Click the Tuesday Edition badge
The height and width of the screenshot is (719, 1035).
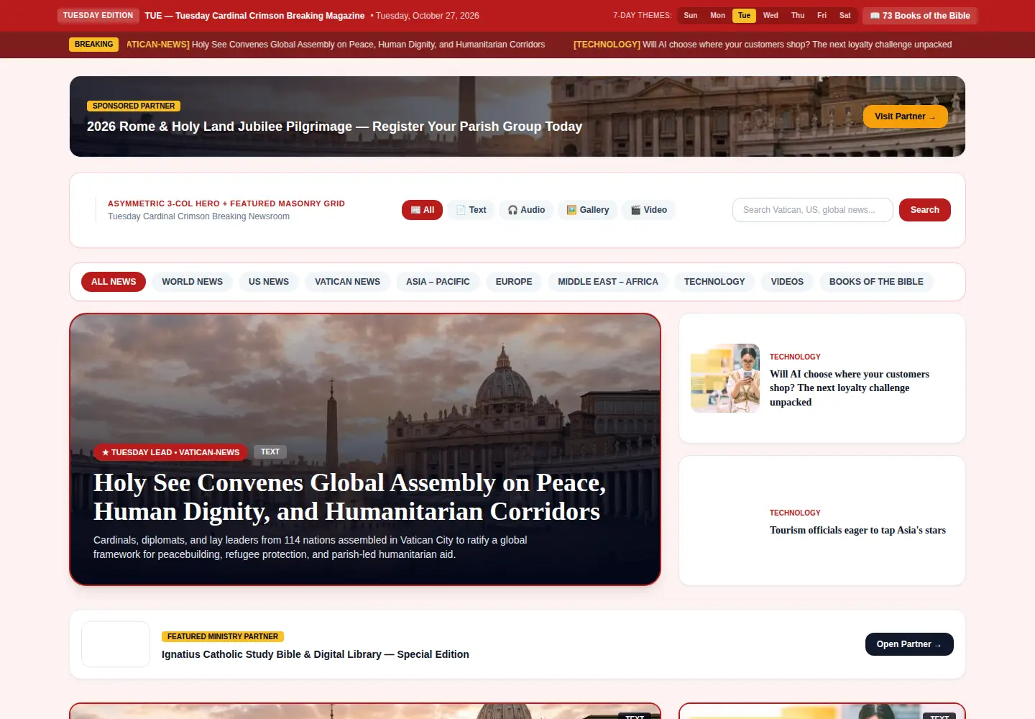(98, 16)
